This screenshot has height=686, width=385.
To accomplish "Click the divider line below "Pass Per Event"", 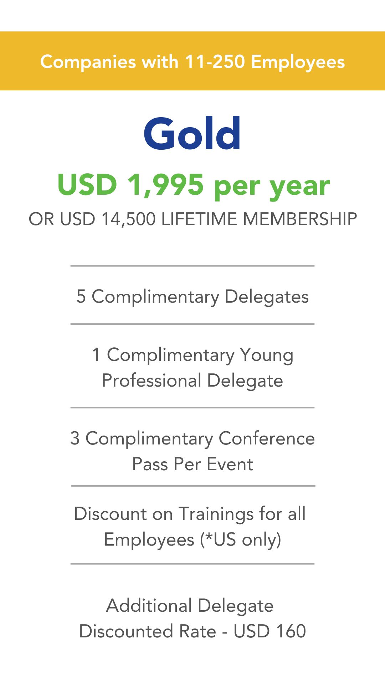I will pyautogui.click(x=192, y=486).
